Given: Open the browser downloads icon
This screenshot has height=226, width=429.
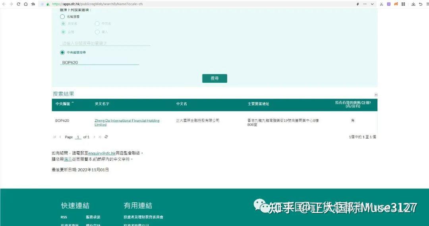Looking at the screenshot, I should click(413, 4).
